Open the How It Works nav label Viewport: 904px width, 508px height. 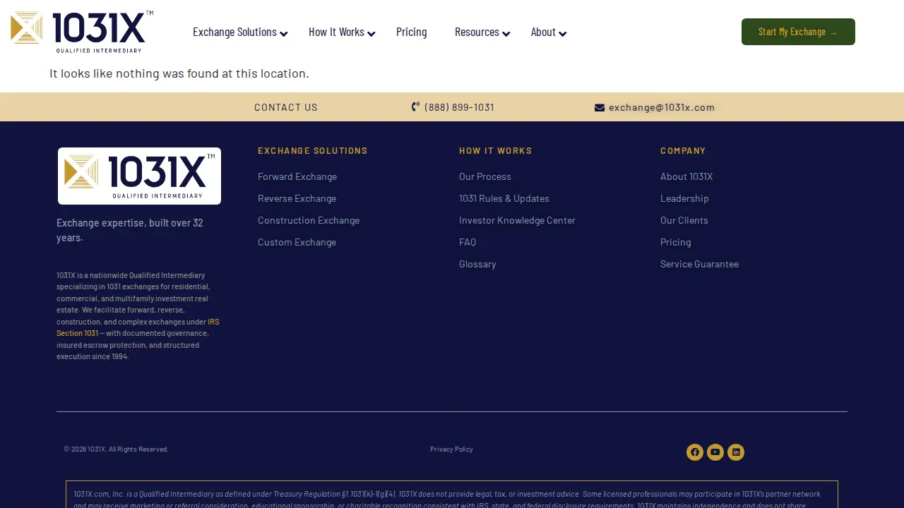click(x=336, y=32)
